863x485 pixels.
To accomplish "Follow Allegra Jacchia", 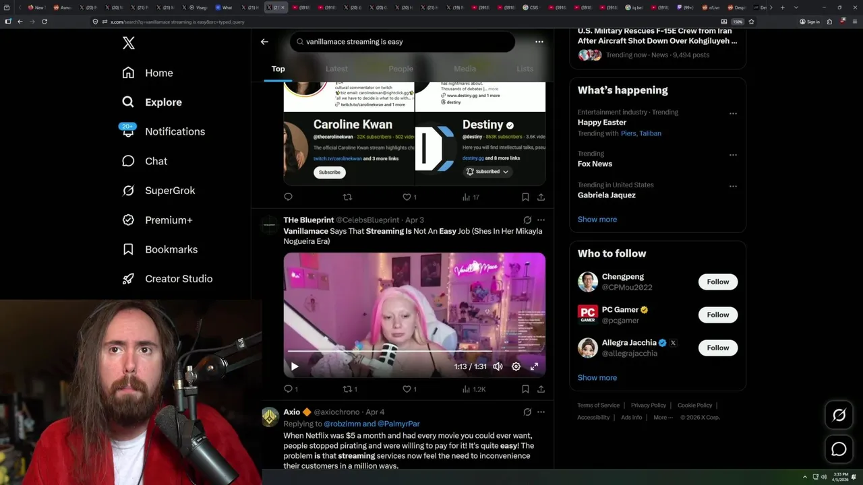I will [x=718, y=348].
